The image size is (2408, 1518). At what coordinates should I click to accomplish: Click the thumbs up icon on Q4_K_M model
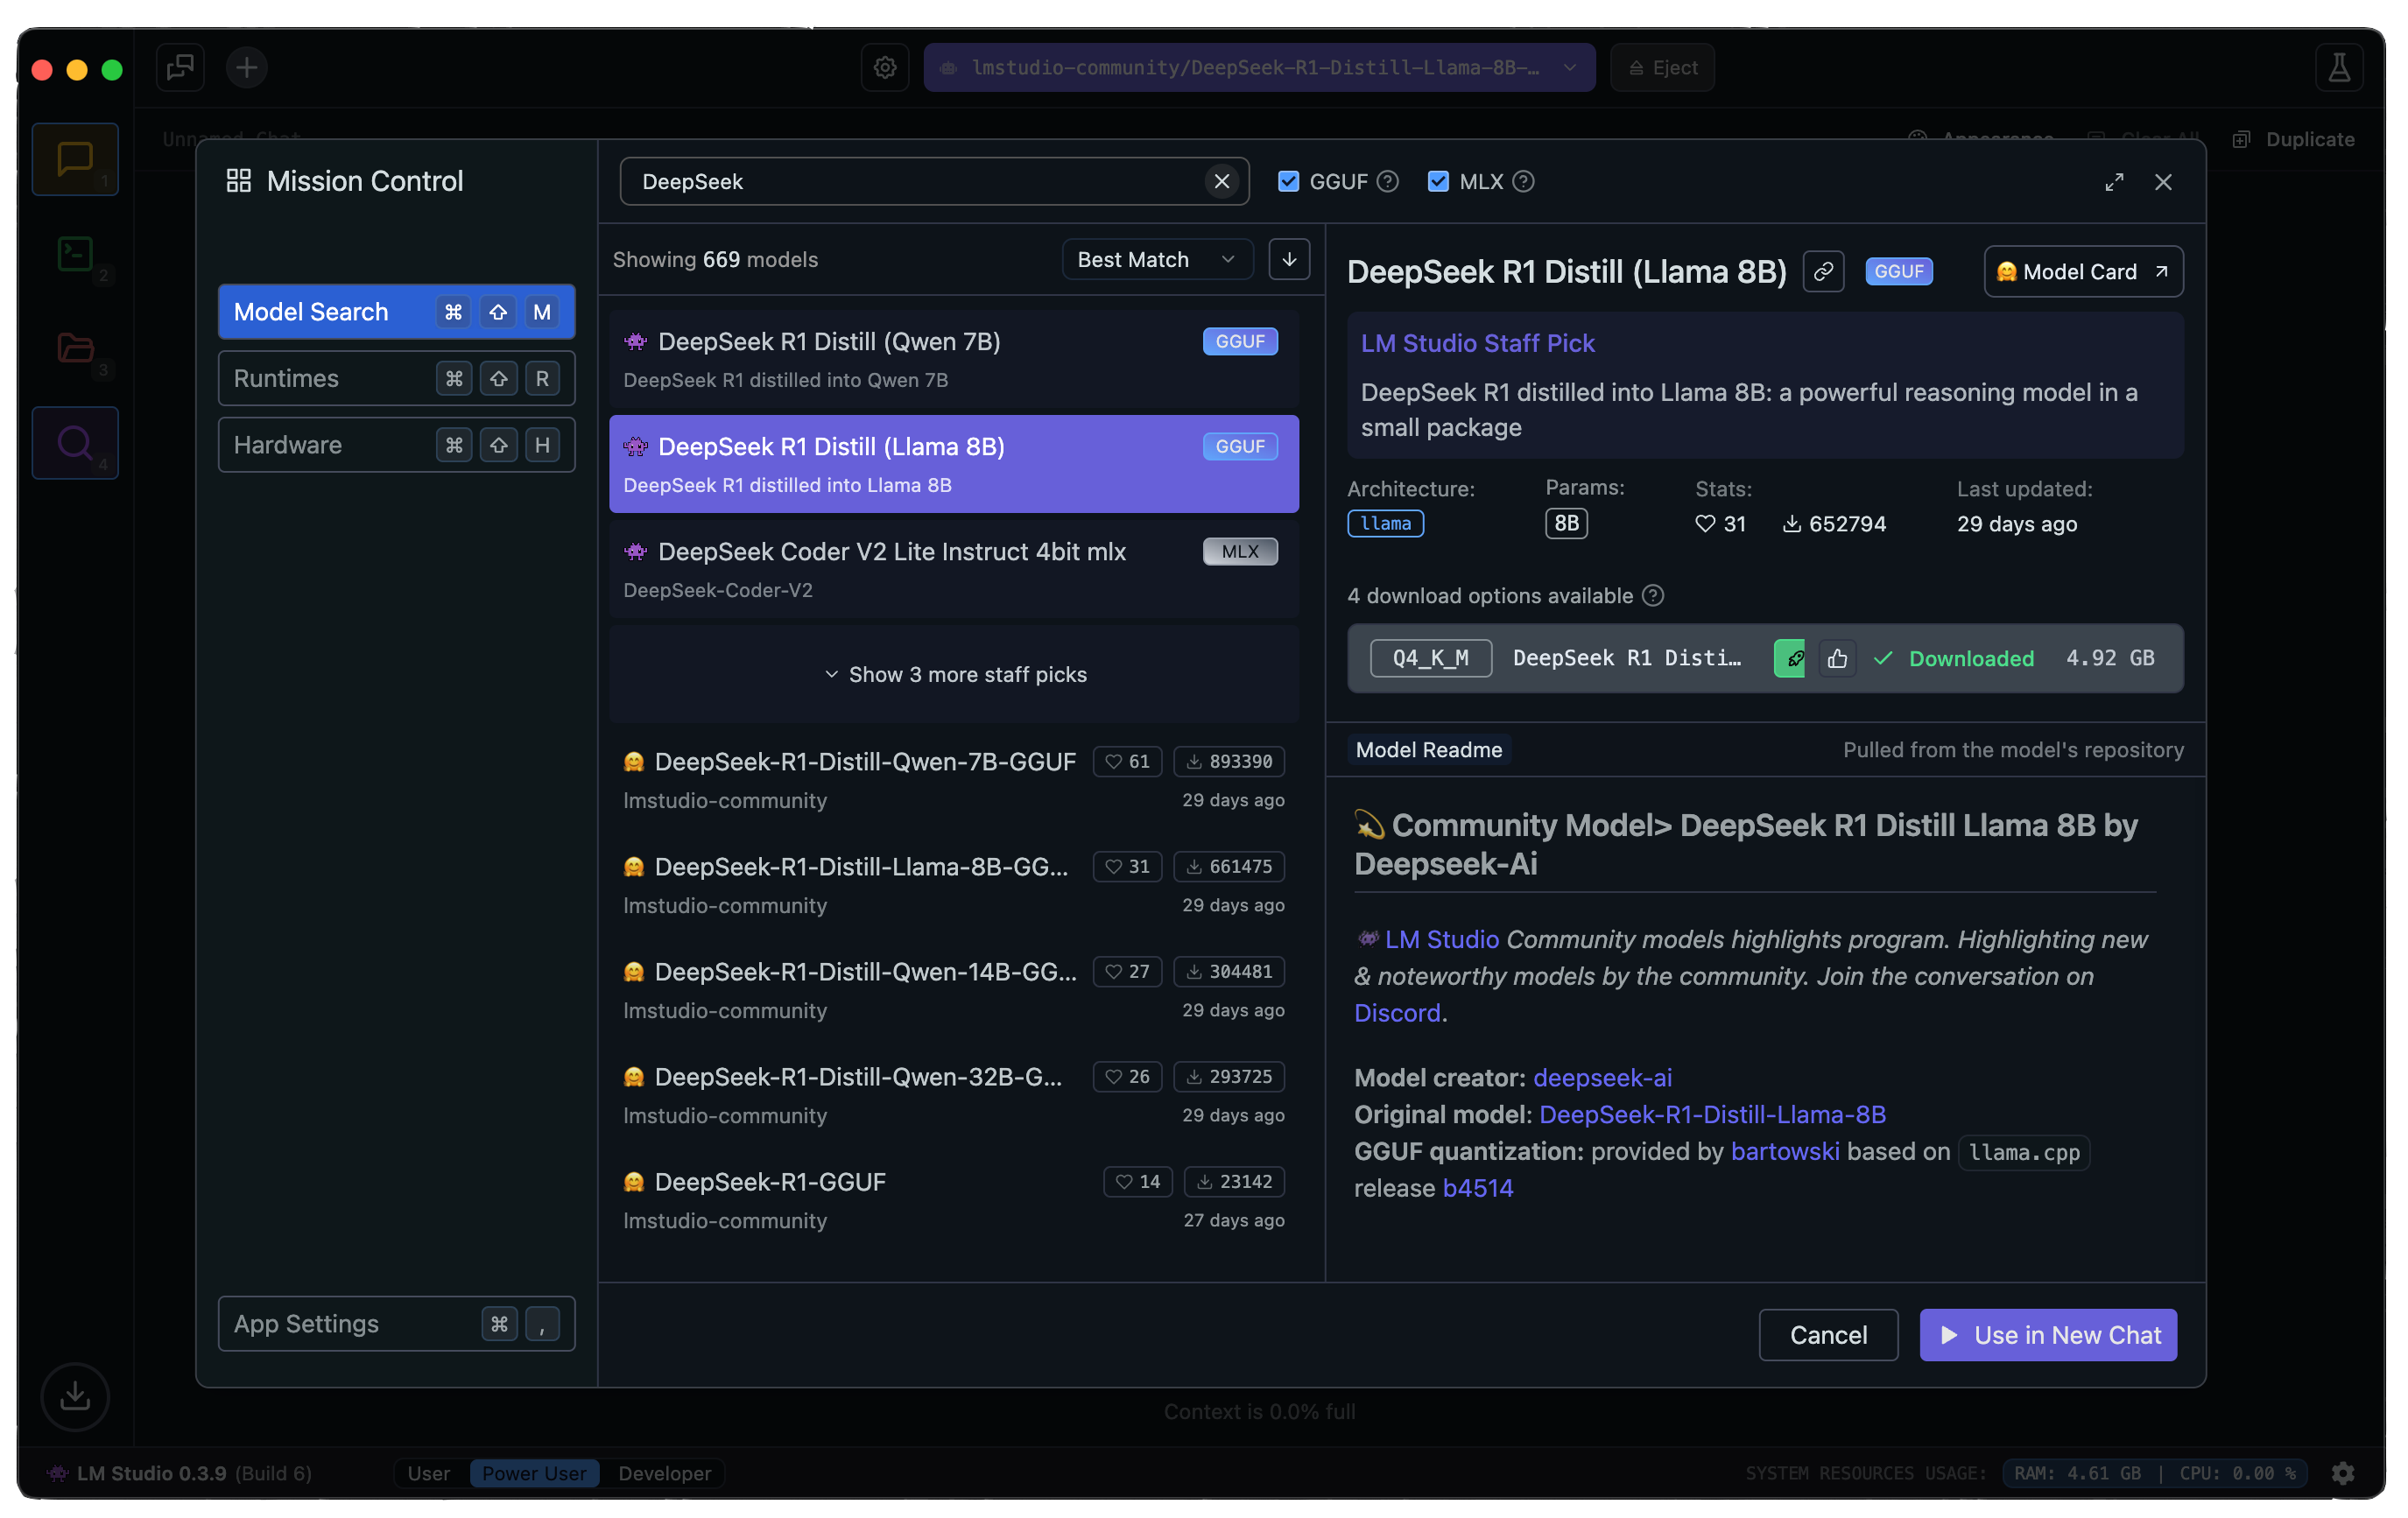tap(1836, 657)
